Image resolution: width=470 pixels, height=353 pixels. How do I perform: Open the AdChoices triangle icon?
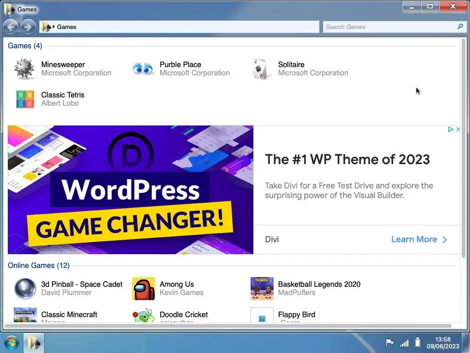(451, 129)
